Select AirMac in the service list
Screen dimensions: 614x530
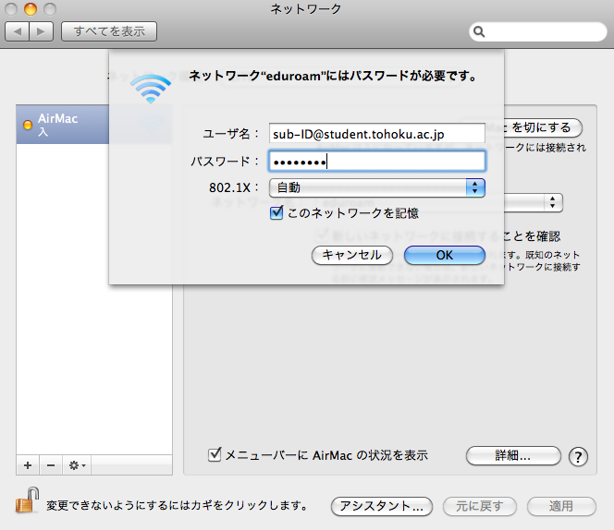point(92,126)
